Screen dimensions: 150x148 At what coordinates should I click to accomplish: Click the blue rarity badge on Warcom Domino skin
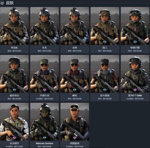(x=44, y=138)
